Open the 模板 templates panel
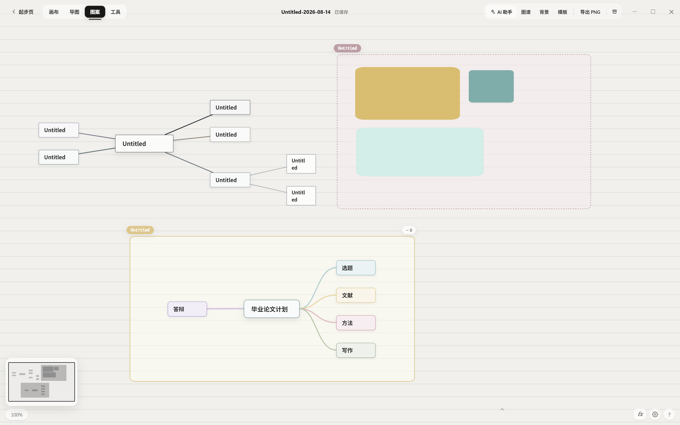The image size is (680, 425). pos(562,12)
